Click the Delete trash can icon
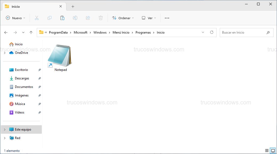 click(101, 18)
